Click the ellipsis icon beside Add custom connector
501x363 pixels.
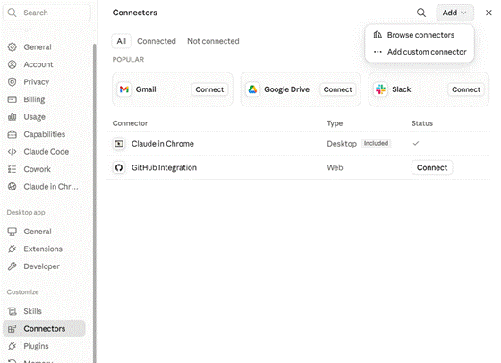click(378, 52)
